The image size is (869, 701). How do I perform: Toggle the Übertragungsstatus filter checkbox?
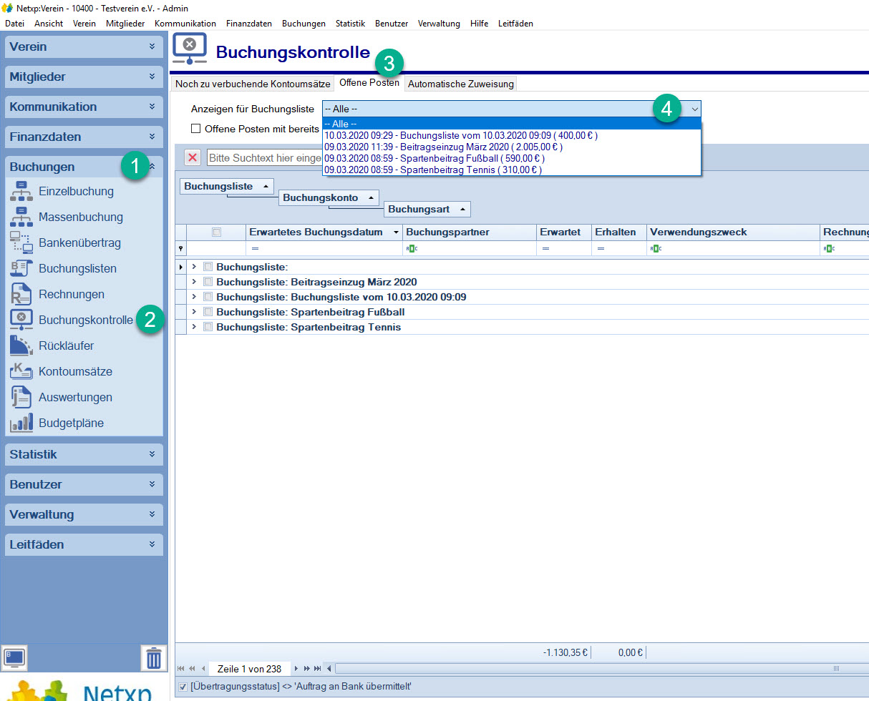tap(183, 687)
